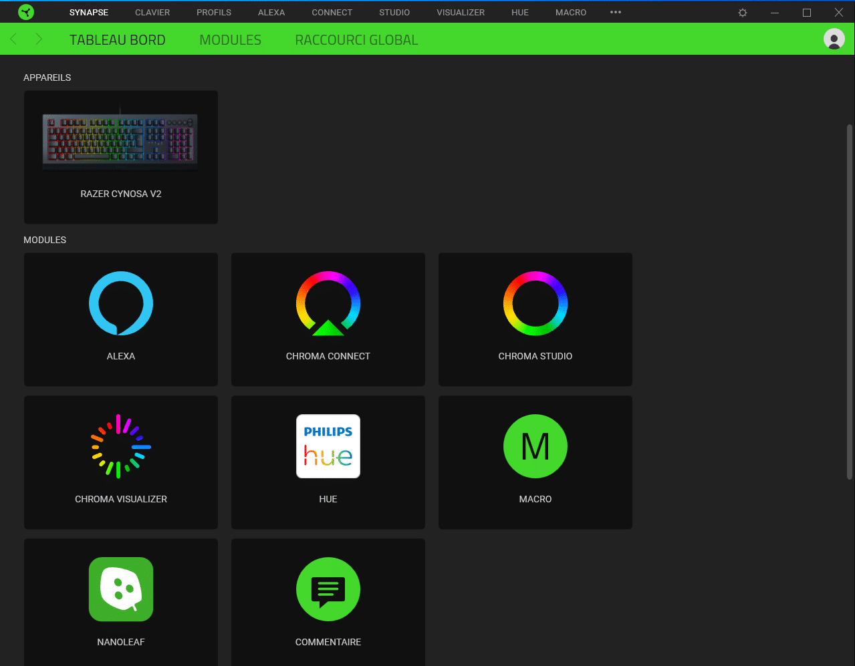Click the HUE card label
The image size is (855, 666).
click(x=328, y=499)
